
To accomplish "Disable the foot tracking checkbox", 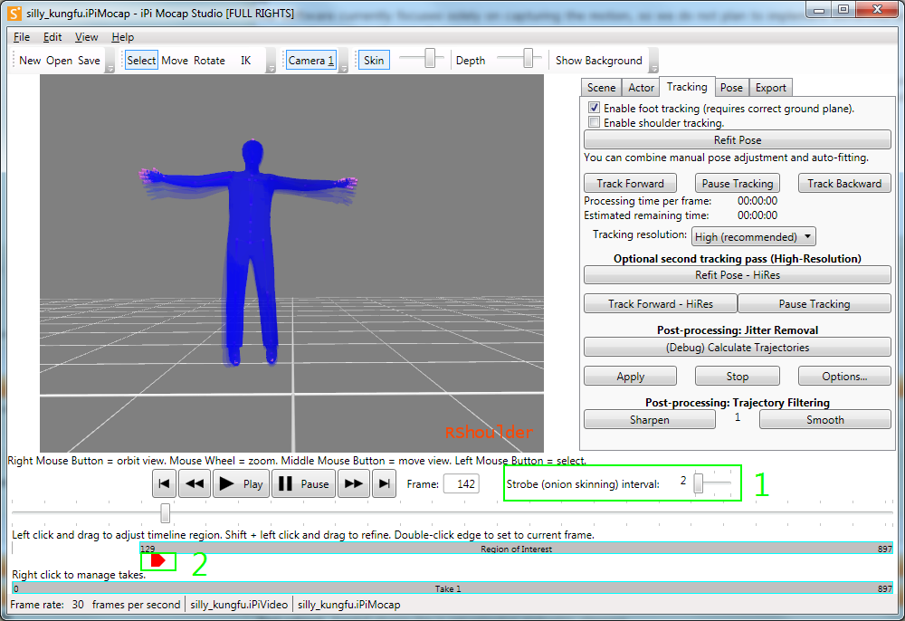I will point(594,108).
